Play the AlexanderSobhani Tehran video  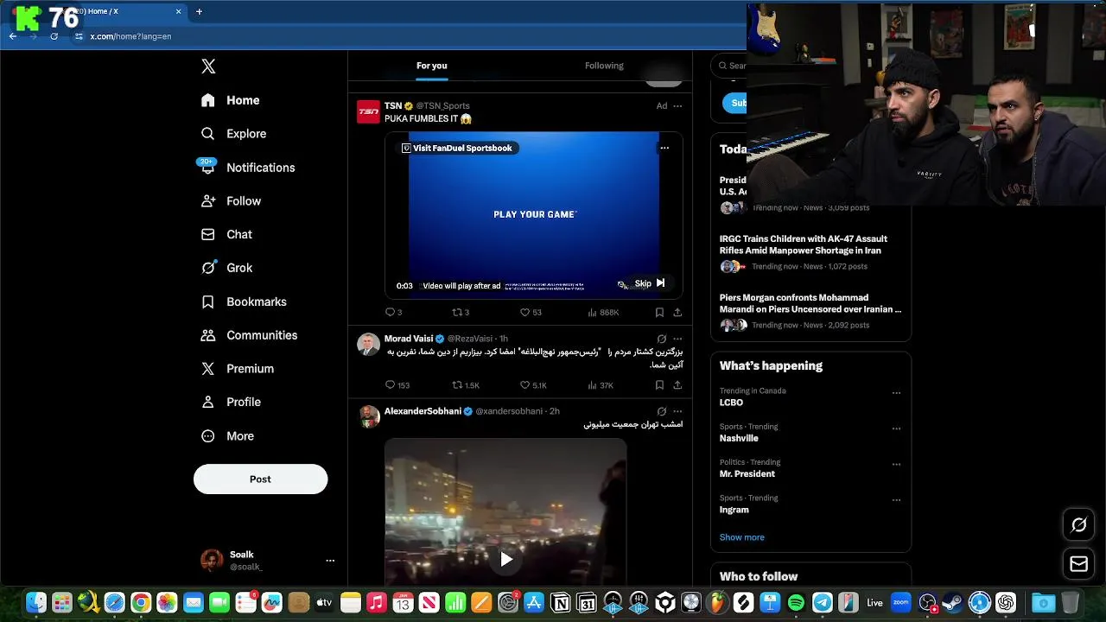coord(505,560)
